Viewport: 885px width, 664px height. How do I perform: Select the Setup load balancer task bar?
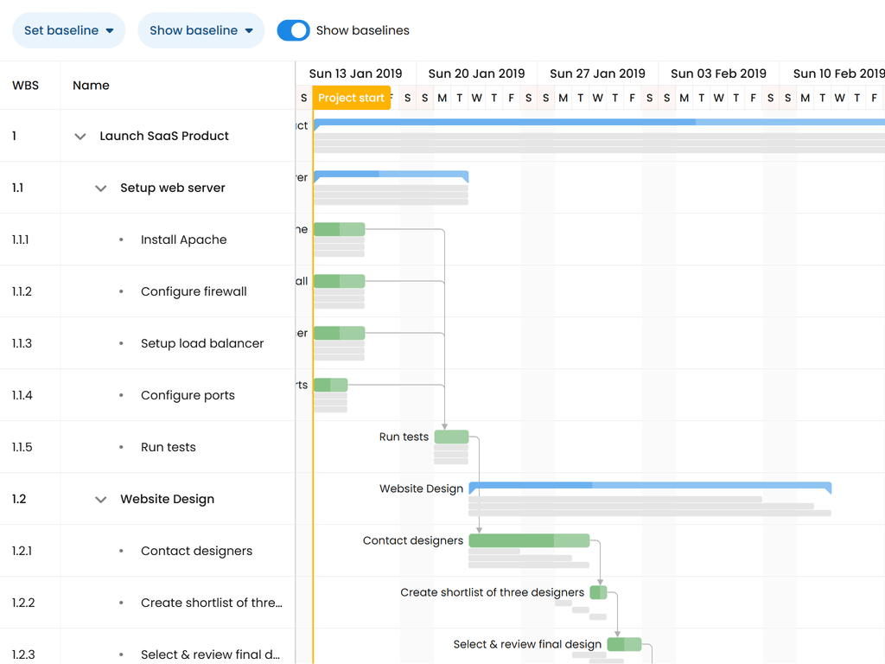[339, 333]
